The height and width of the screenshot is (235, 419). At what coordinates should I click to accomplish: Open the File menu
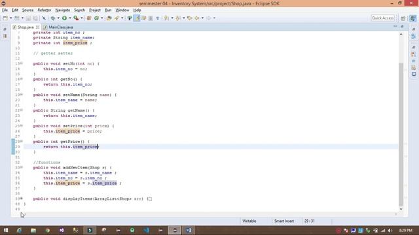5,10
